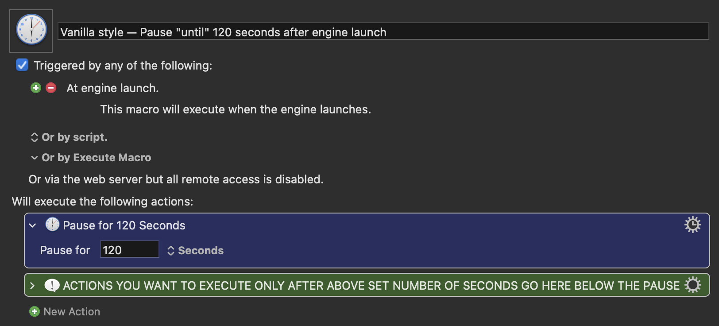Viewport: 719px width, 326px height.
Task: Click the New Action button
Action: click(x=65, y=311)
